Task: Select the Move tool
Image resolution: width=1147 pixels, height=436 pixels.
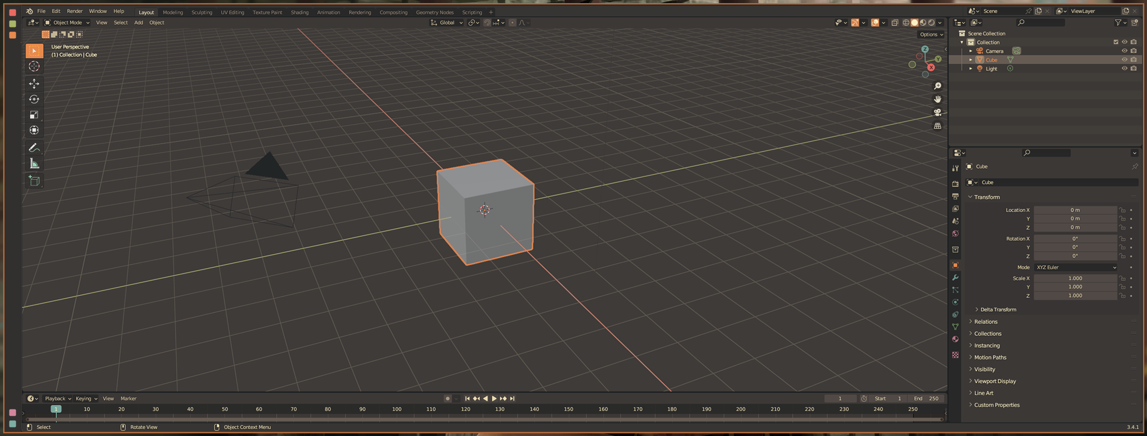Action: click(34, 83)
